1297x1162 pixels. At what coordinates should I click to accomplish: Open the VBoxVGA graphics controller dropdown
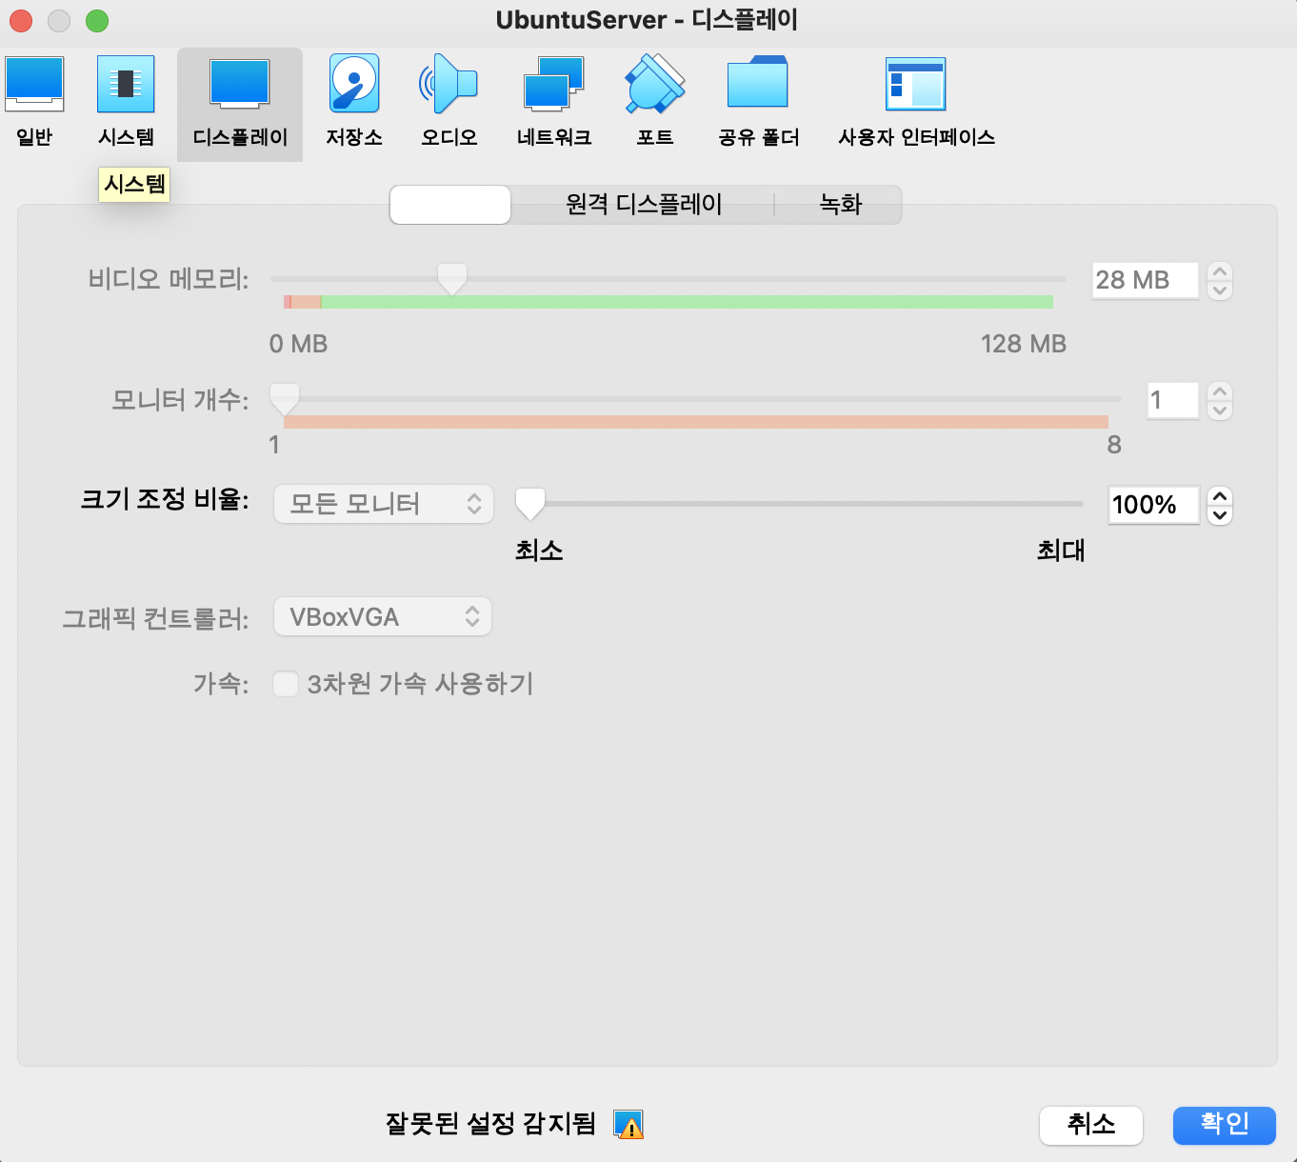tap(383, 617)
